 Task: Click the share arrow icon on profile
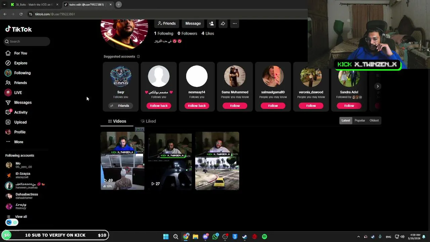click(x=223, y=24)
